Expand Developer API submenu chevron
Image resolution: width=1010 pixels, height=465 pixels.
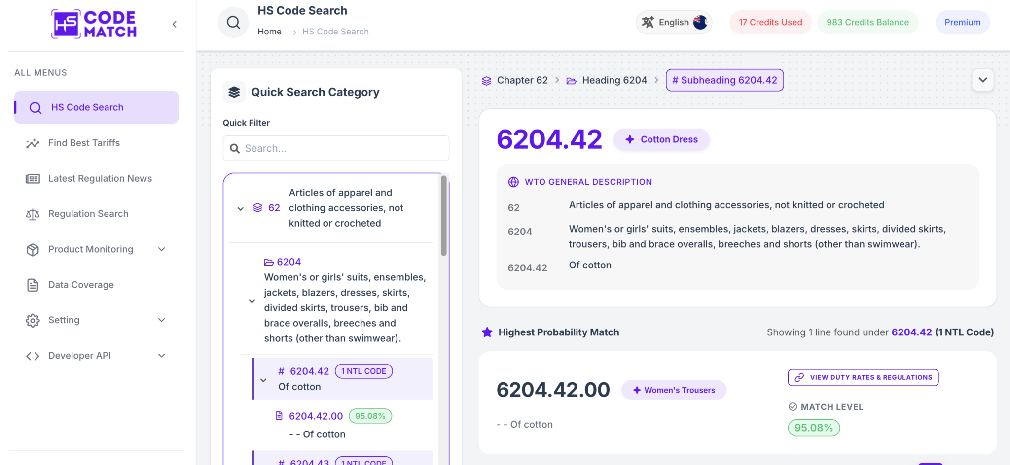(161, 356)
